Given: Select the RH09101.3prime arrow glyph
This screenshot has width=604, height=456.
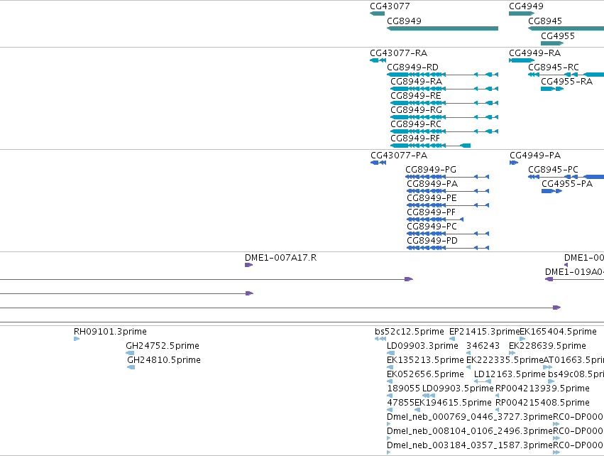Looking at the screenshot, I should click(x=77, y=339).
